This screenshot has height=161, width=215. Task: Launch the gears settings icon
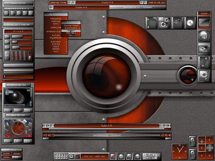[164, 23]
